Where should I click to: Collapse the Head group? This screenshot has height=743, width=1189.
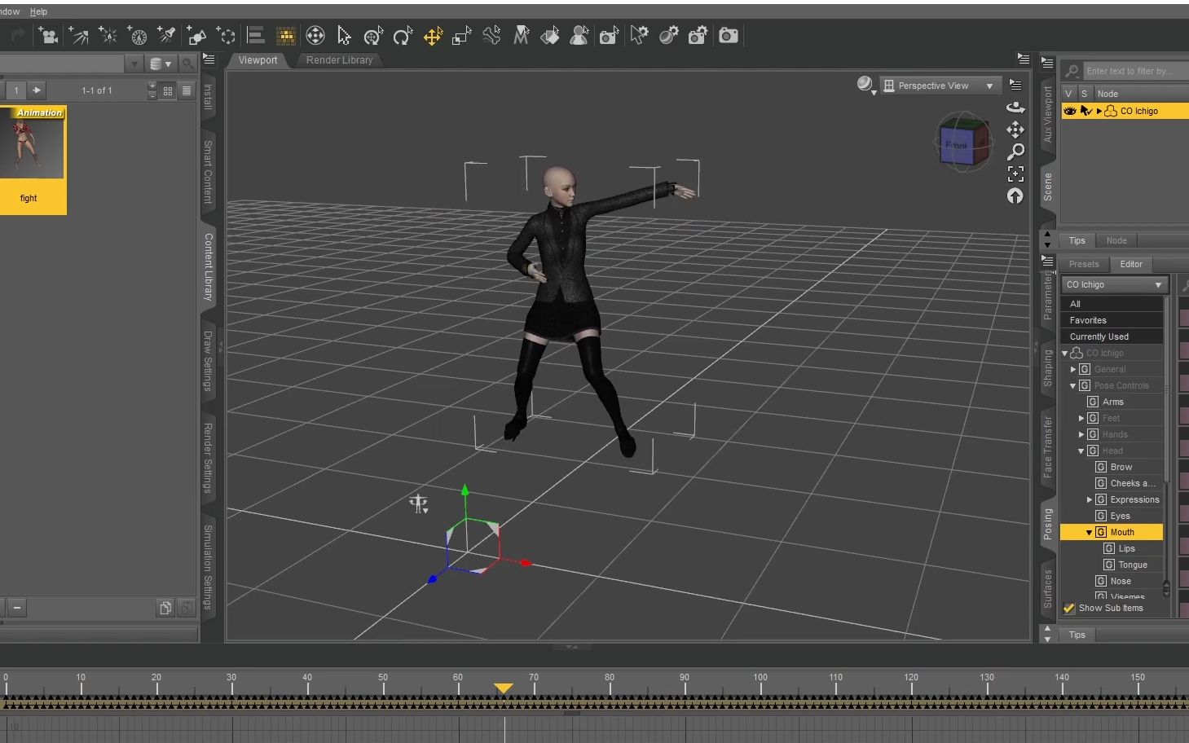[x=1081, y=451]
